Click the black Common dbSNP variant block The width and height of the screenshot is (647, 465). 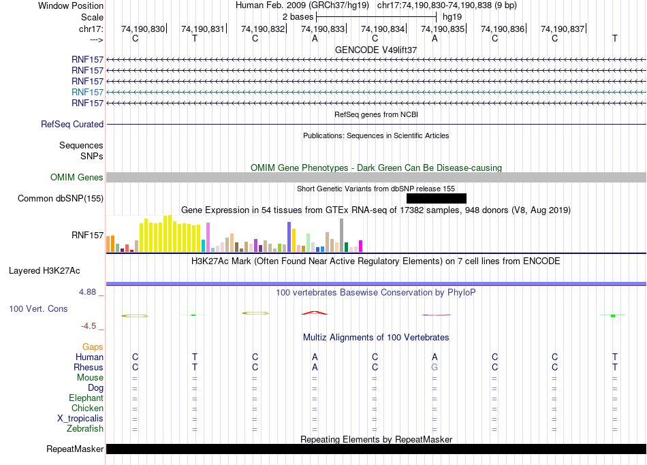pyautogui.click(x=436, y=199)
